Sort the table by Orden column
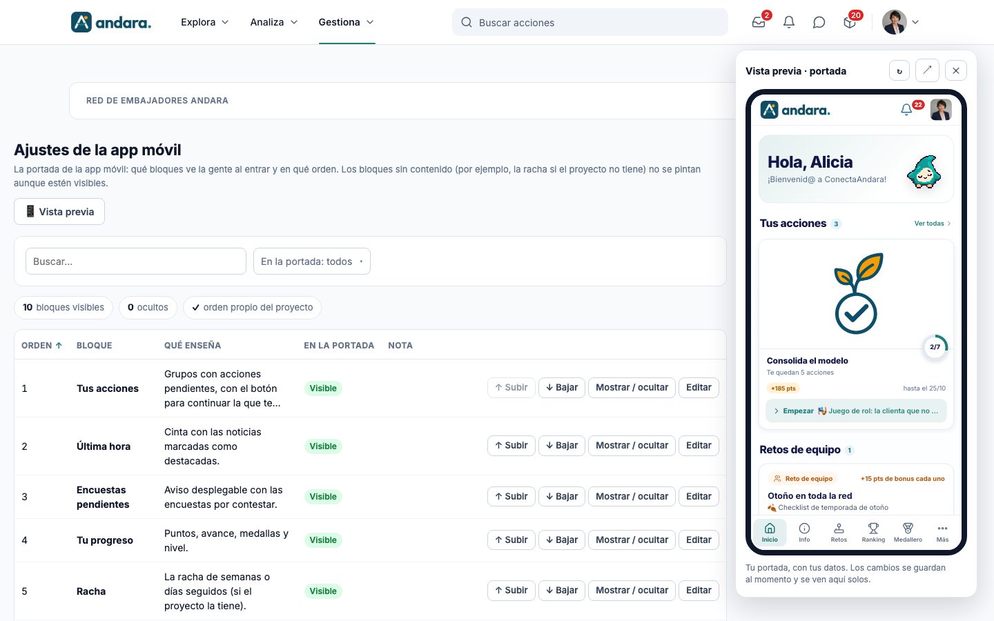Viewport: 994px width, 621px height. tap(41, 345)
